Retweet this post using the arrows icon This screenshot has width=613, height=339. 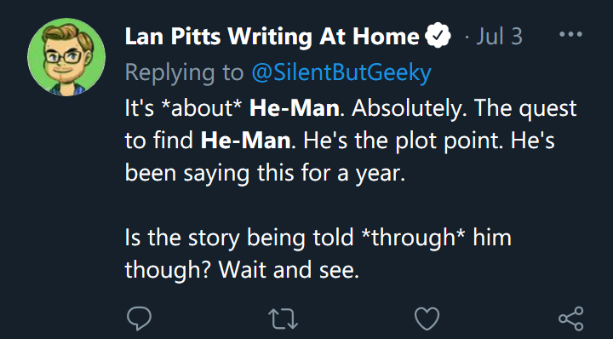point(284,319)
